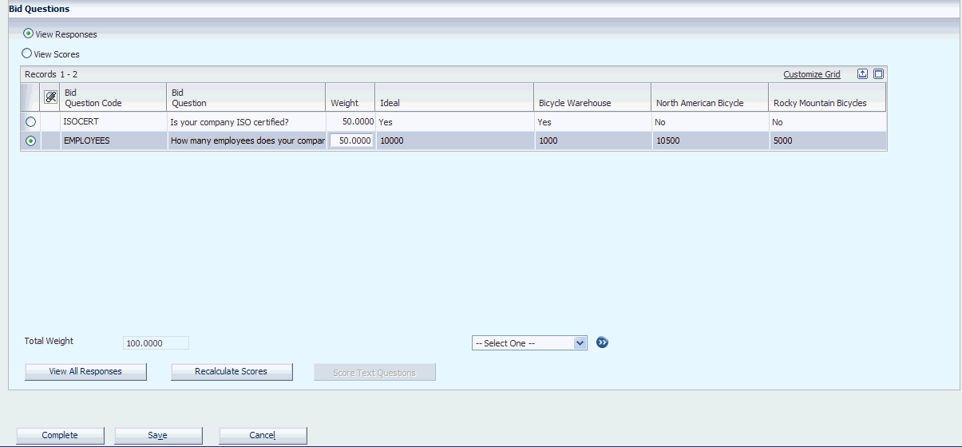
Task: Click the Cancel button
Action: click(x=263, y=435)
